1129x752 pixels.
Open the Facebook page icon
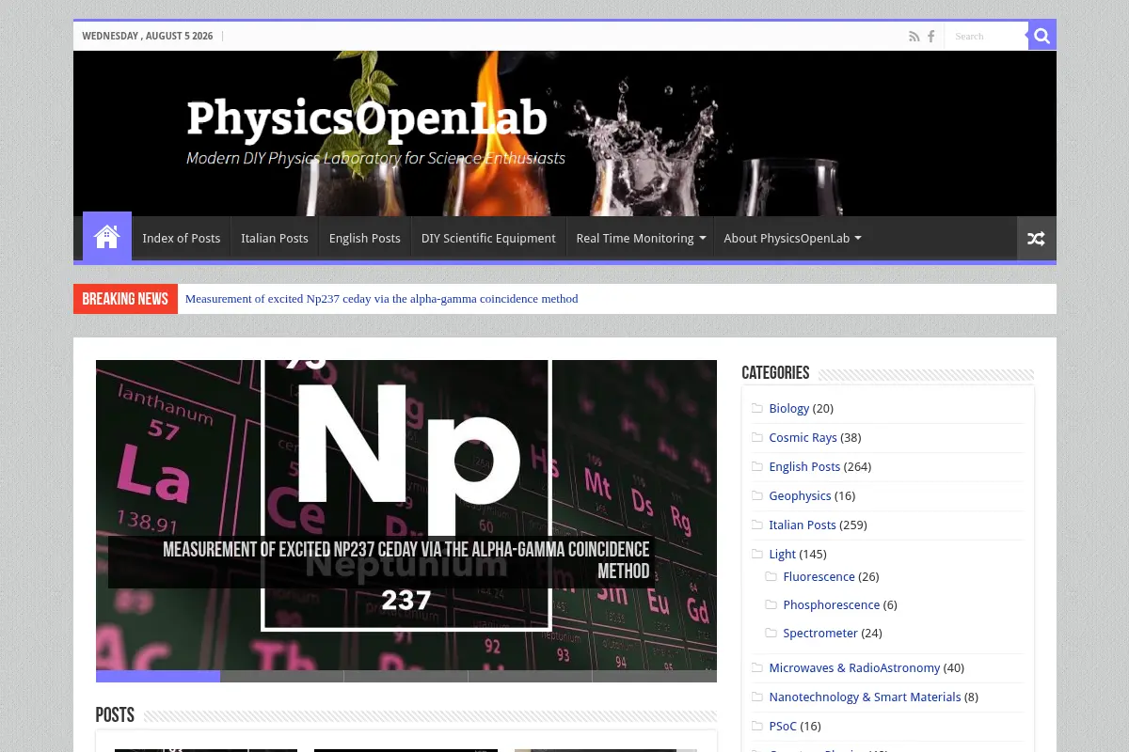tap(930, 37)
